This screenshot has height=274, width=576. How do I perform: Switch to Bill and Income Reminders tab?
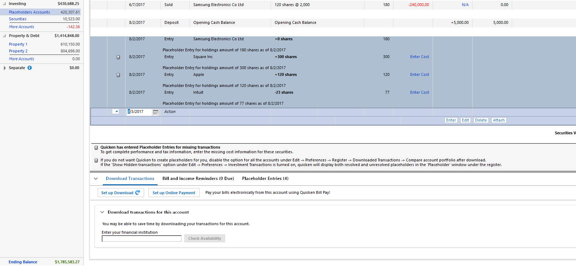point(198,179)
